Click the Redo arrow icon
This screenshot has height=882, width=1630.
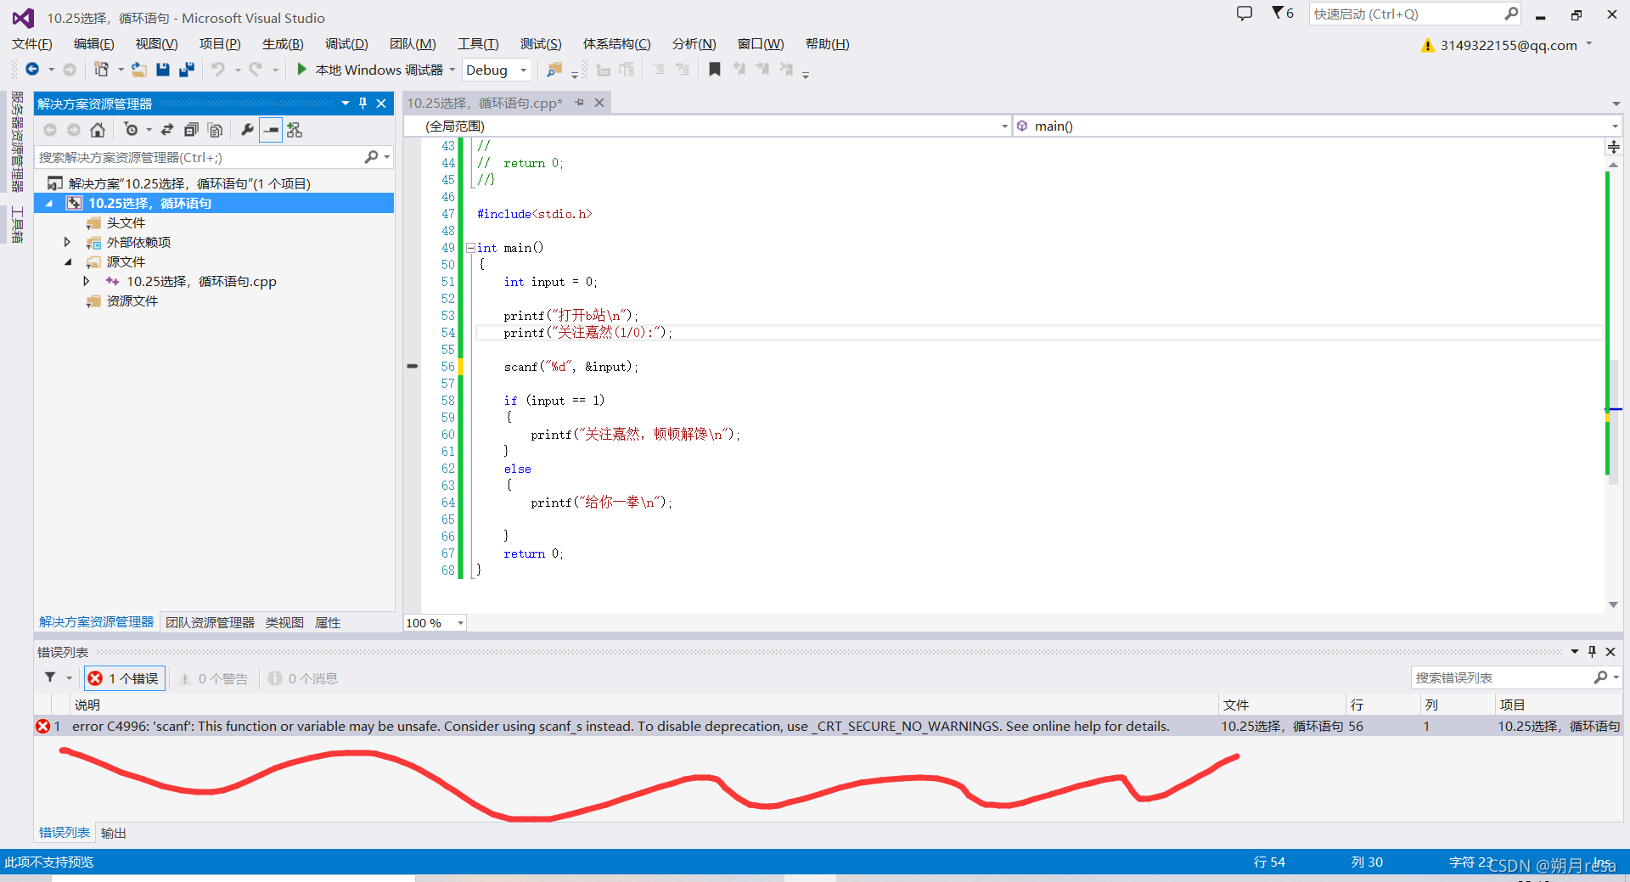256,70
